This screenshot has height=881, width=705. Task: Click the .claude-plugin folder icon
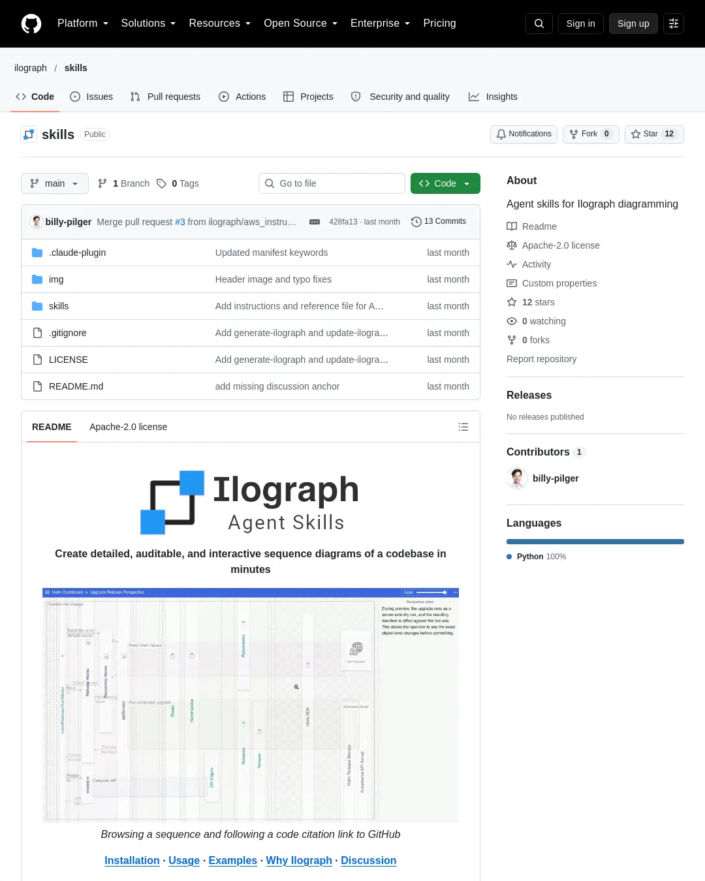[37, 253]
